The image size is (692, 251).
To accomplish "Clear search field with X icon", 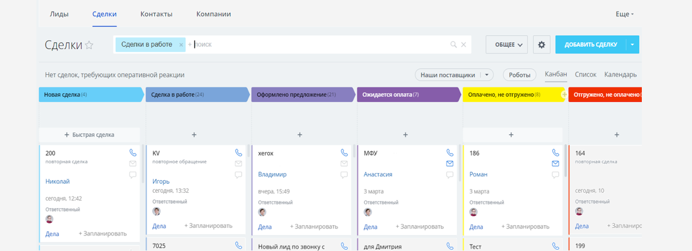I will (464, 44).
